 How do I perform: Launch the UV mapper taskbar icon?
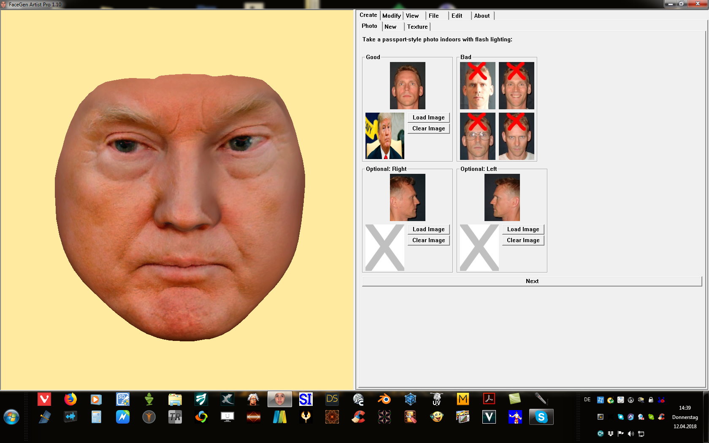(x=436, y=399)
